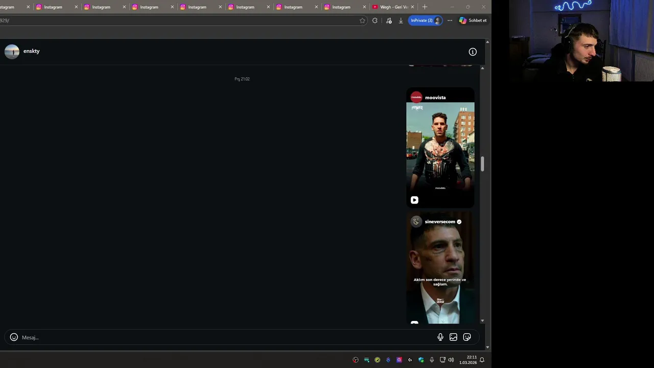654x368 pixels.
Task: Open enskty's profile picture
Action: click(12, 52)
